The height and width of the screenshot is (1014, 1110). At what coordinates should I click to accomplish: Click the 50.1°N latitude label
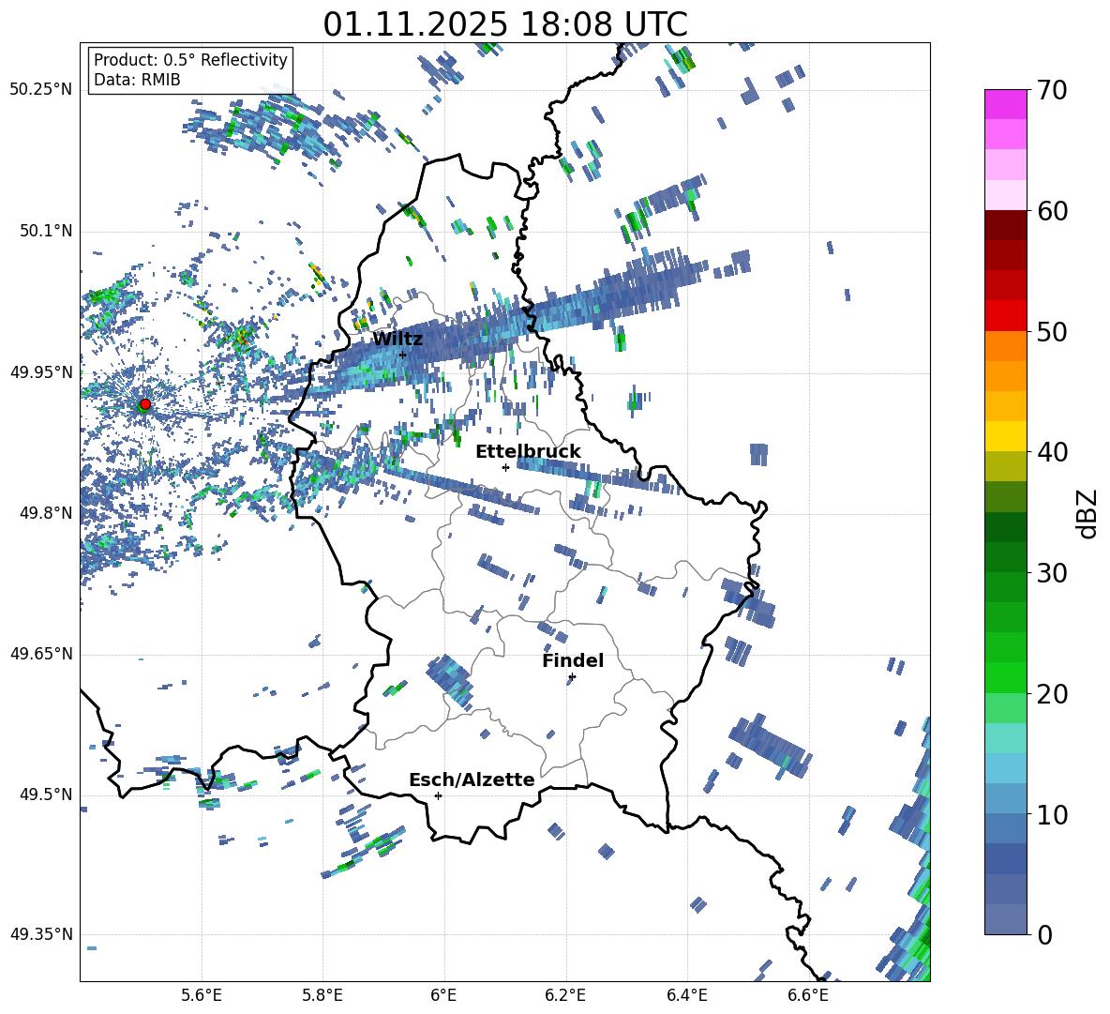pos(46,232)
